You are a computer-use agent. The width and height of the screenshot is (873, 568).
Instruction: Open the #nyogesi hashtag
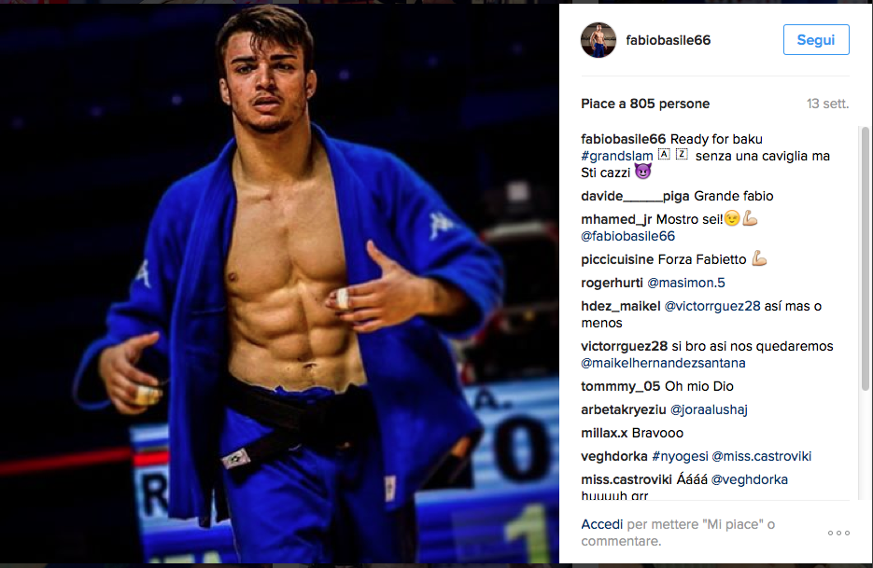click(680, 456)
